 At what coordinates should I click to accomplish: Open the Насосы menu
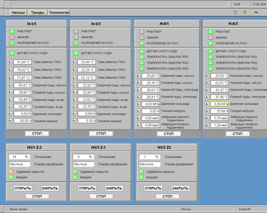(17, 13)
